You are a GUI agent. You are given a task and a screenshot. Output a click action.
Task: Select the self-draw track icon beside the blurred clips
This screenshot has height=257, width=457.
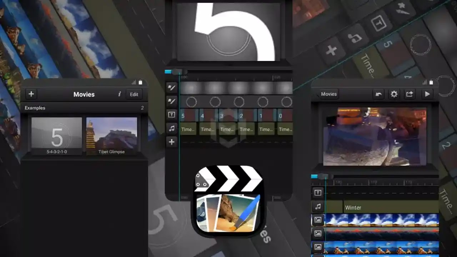172,87
